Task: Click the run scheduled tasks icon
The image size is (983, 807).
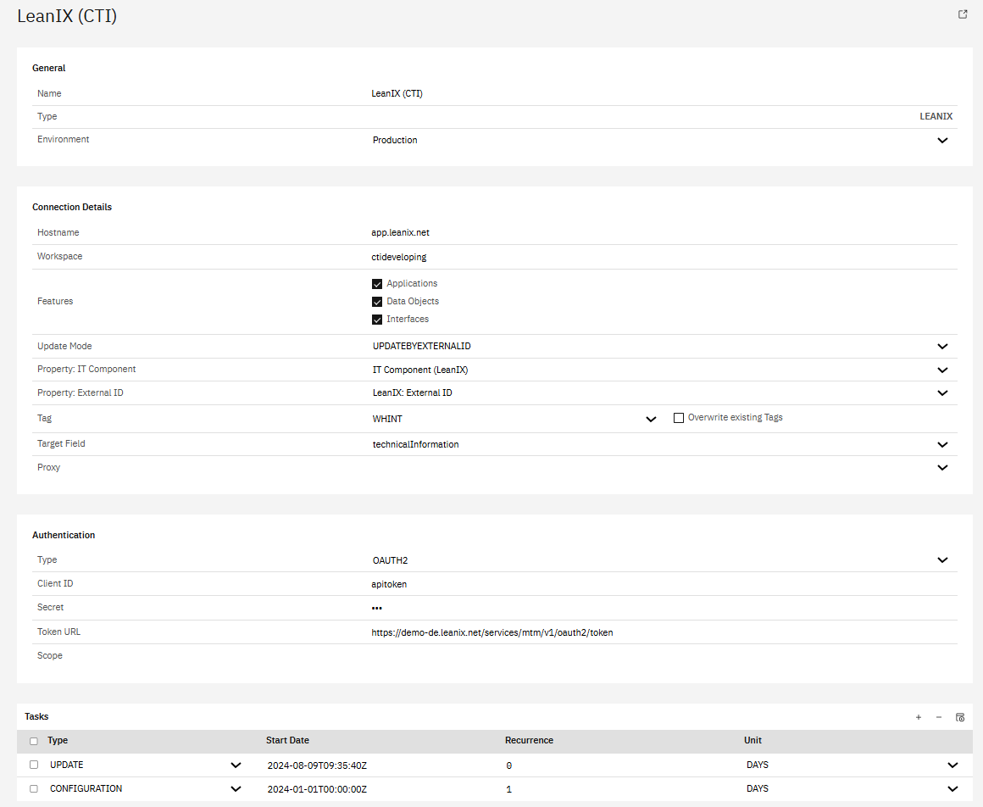Action: pyautogui.click(x=960, y=717)
